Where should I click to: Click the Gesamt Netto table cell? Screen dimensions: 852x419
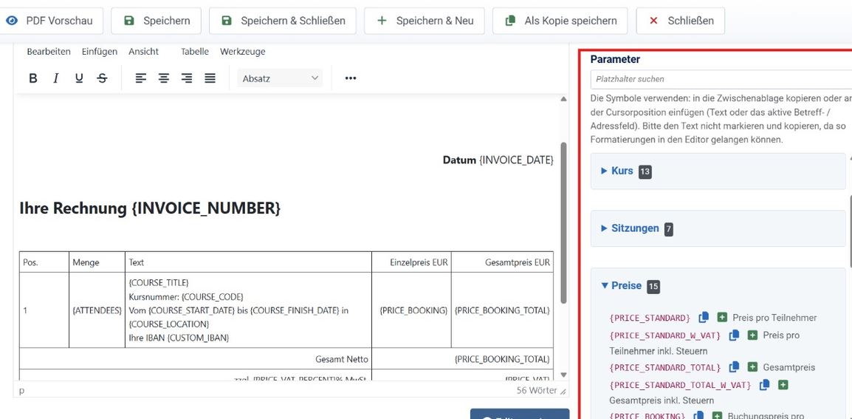point(196,359)
